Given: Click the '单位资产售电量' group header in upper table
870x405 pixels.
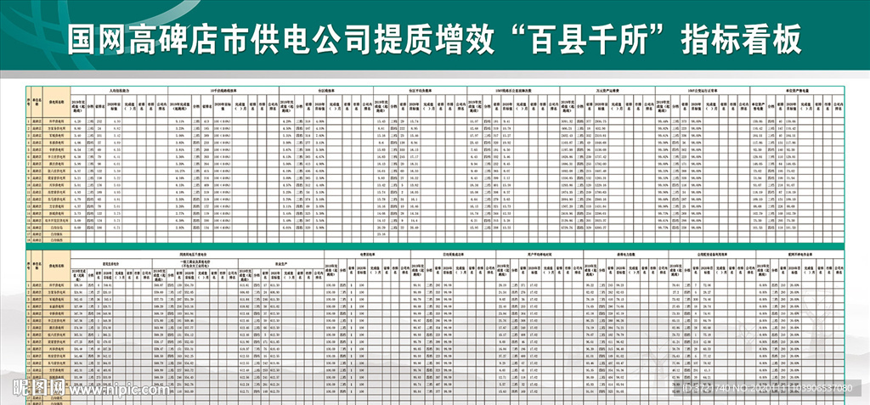Looking at the screenshot, I should click(795, 89).
